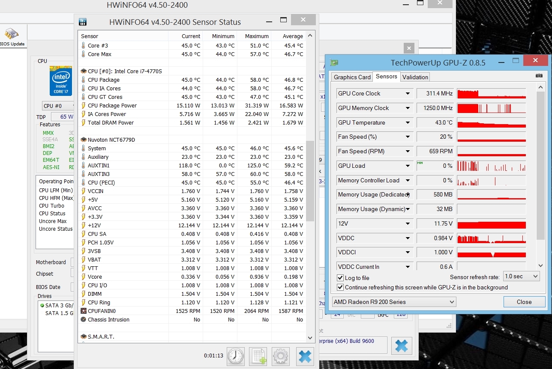Click the lightning icon beside Vcore
This screenshot has width=552, height=369.
(83, 277)
